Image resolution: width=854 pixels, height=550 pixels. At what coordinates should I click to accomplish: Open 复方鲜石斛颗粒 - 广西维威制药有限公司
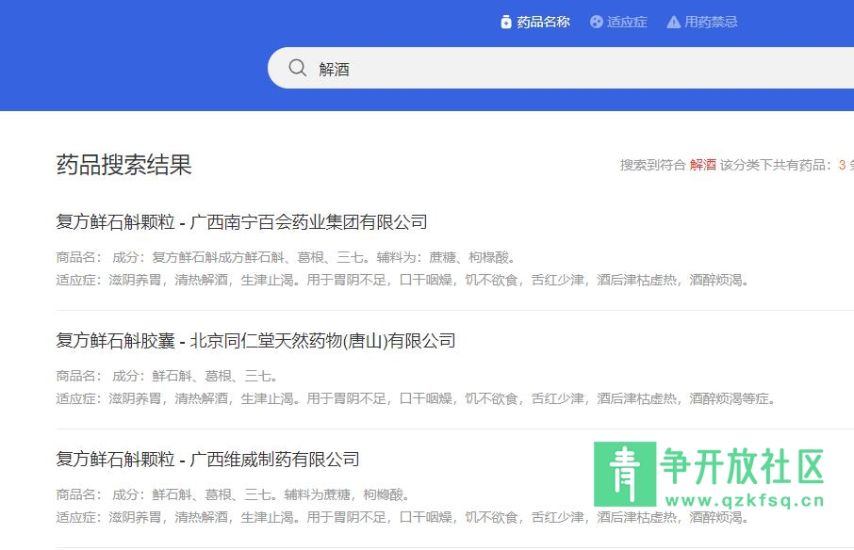coord(207,460)
